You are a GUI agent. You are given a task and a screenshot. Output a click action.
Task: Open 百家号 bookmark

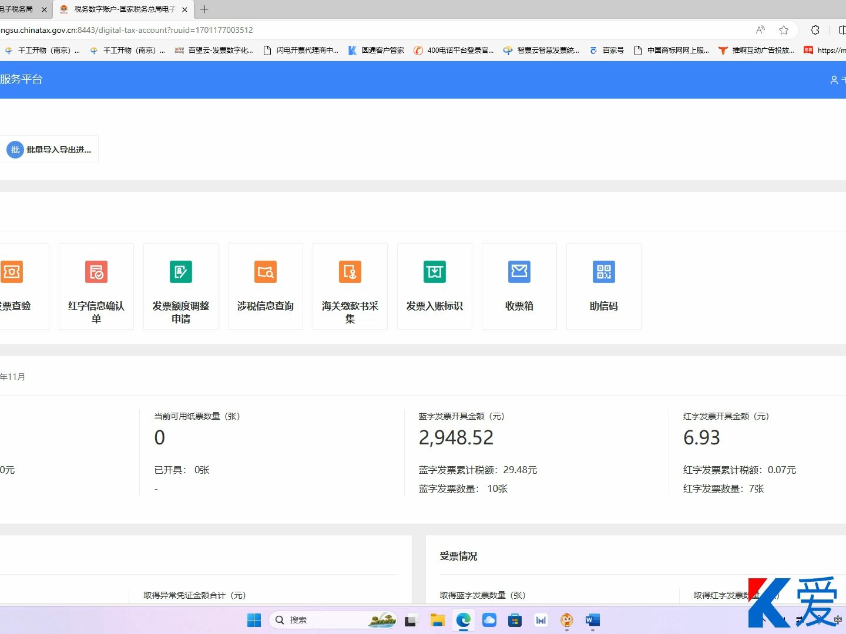[x=606, y=50]
